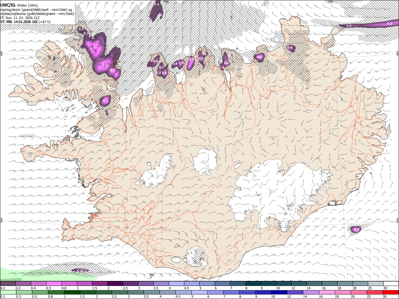This screenshot has height=299, width=399.
Task: Select the "slydda/snjókoma (grátt/bleikt/grænt - mm/1klst)" line
Action: click(x=37, y=14)
